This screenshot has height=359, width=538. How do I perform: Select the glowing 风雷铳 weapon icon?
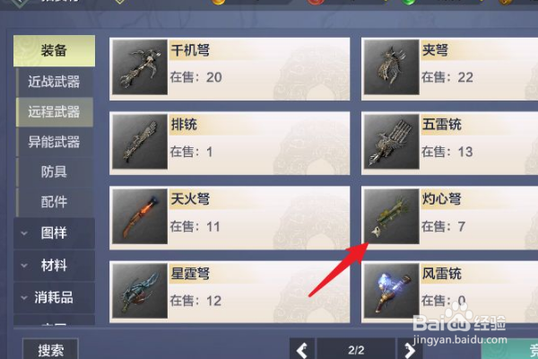point(392,291)
